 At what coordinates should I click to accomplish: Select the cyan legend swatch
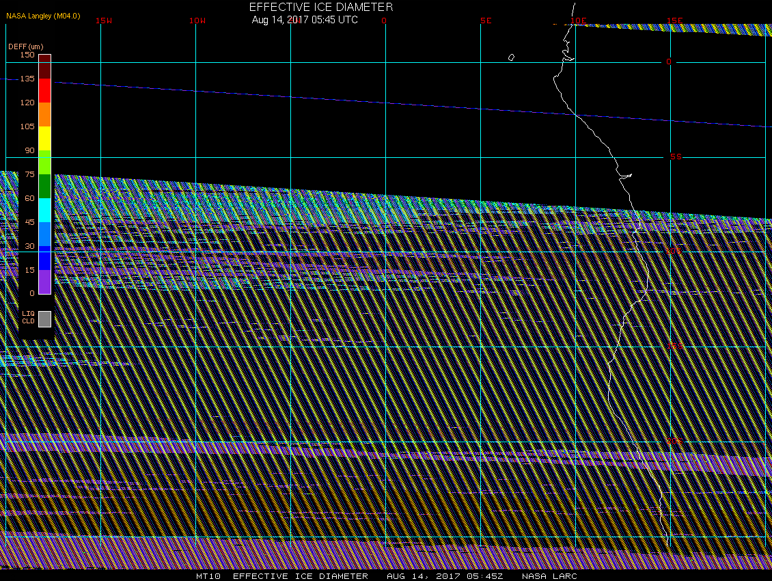[x=45, y=211]
